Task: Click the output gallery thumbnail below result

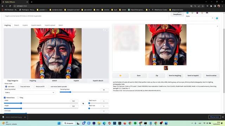Action: click(166, 68)
